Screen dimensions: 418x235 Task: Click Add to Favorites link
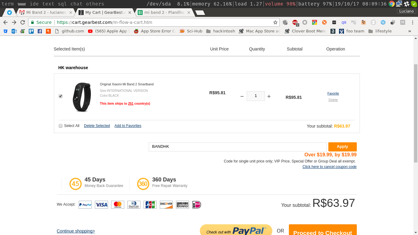click(128, 126)
